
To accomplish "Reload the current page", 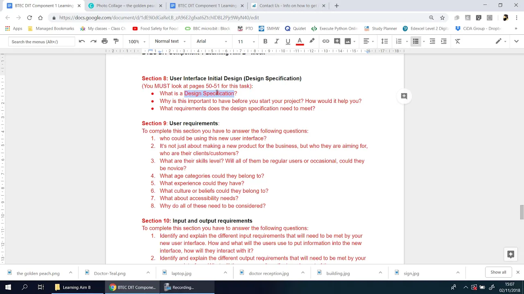I will [x=29, y=18].
